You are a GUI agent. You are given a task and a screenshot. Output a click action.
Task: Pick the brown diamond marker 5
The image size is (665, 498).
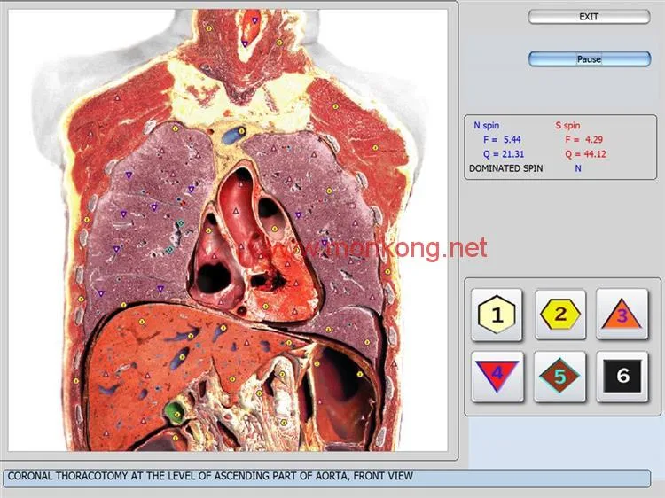coord(559,376)
